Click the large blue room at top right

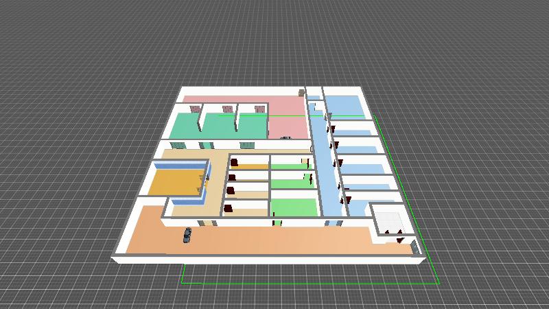(x=343, y=105)
